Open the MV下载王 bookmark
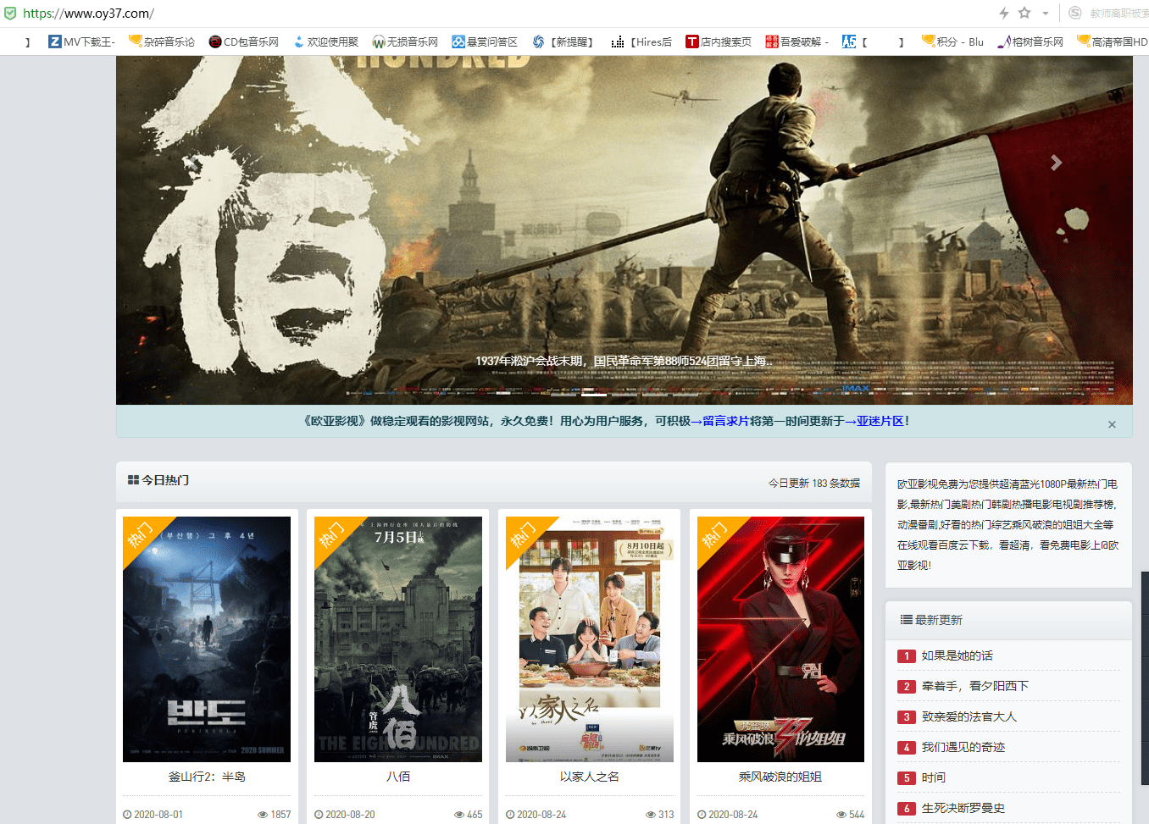Viewport: 1149px width, 824px height. 81,41
